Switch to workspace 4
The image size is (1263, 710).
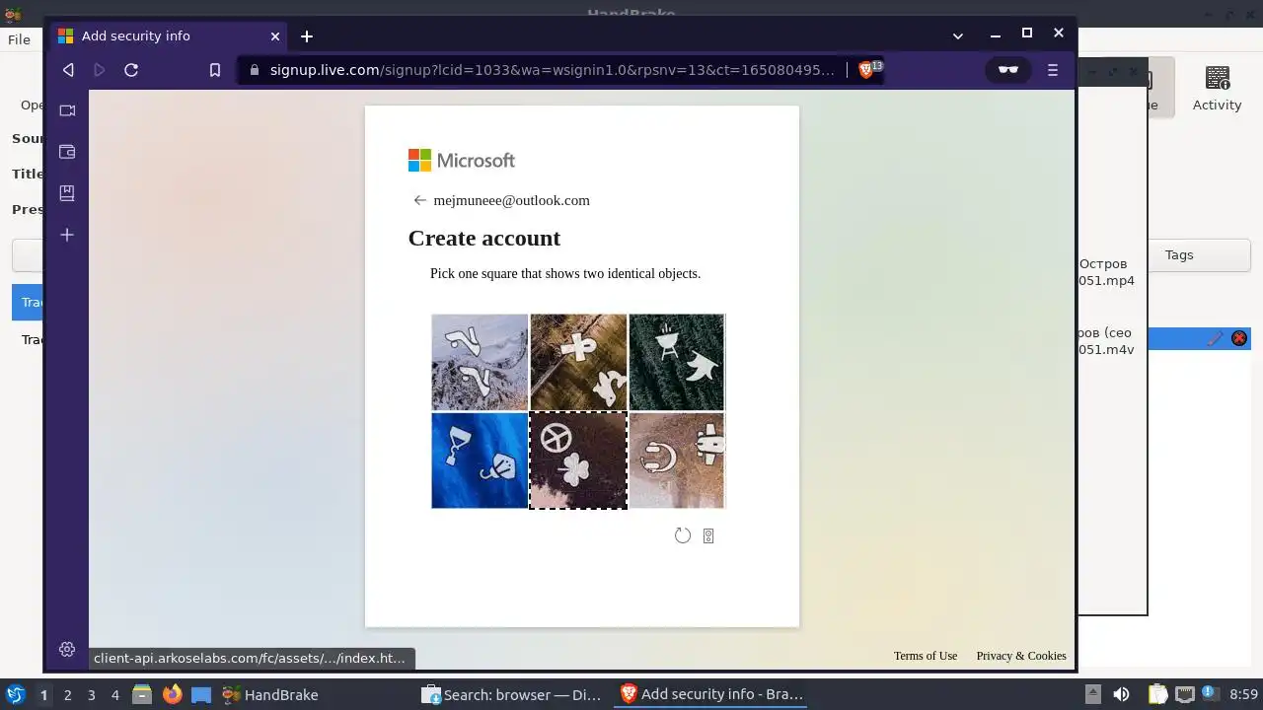[x=114, y=694]
